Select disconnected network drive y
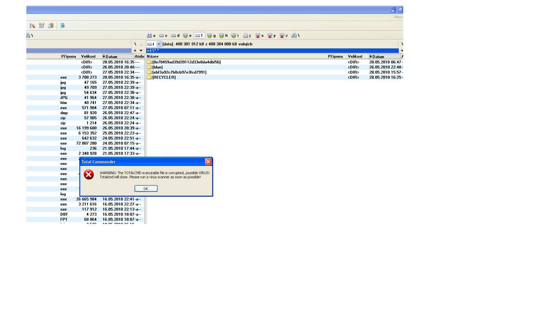The image size is (533, 333). 272,36
